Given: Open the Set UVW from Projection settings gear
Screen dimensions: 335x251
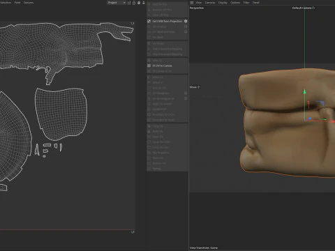Looking at the screenshot, I should pos(186,21).
